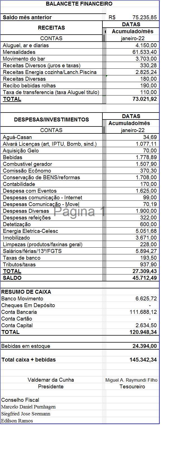The image size is (192, 471).
Task: Click the 'Banco Movimento' row
Action: click(x=80, y=298)
